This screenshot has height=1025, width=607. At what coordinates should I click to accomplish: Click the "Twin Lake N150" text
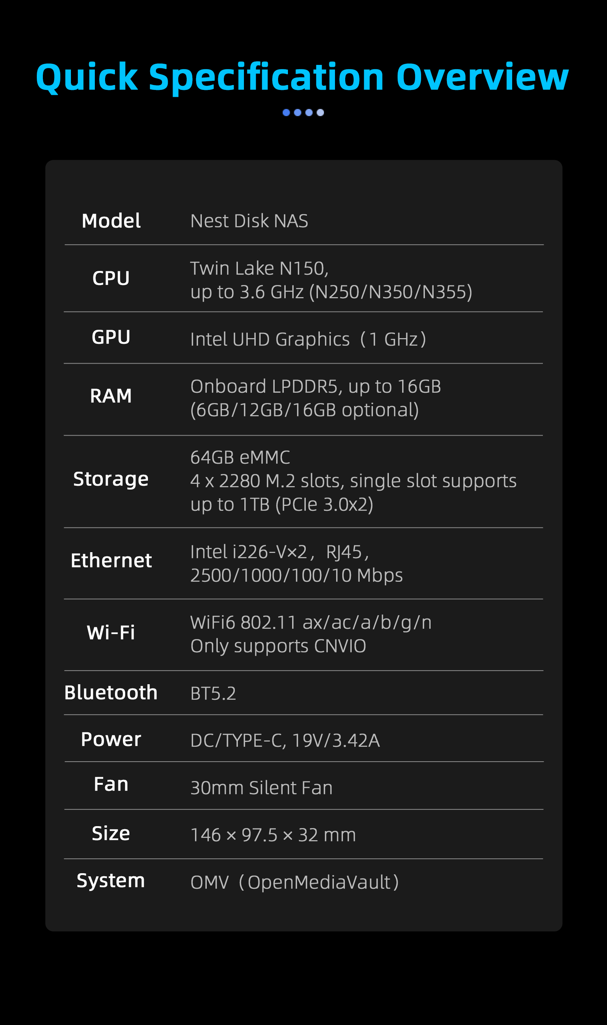[x=259, y=269]
